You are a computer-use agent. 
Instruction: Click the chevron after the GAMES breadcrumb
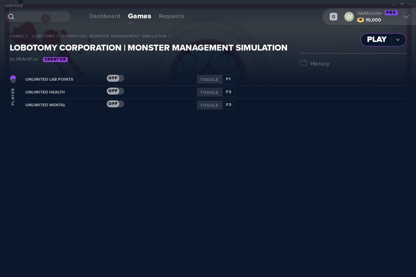click(x=26, y=36)
